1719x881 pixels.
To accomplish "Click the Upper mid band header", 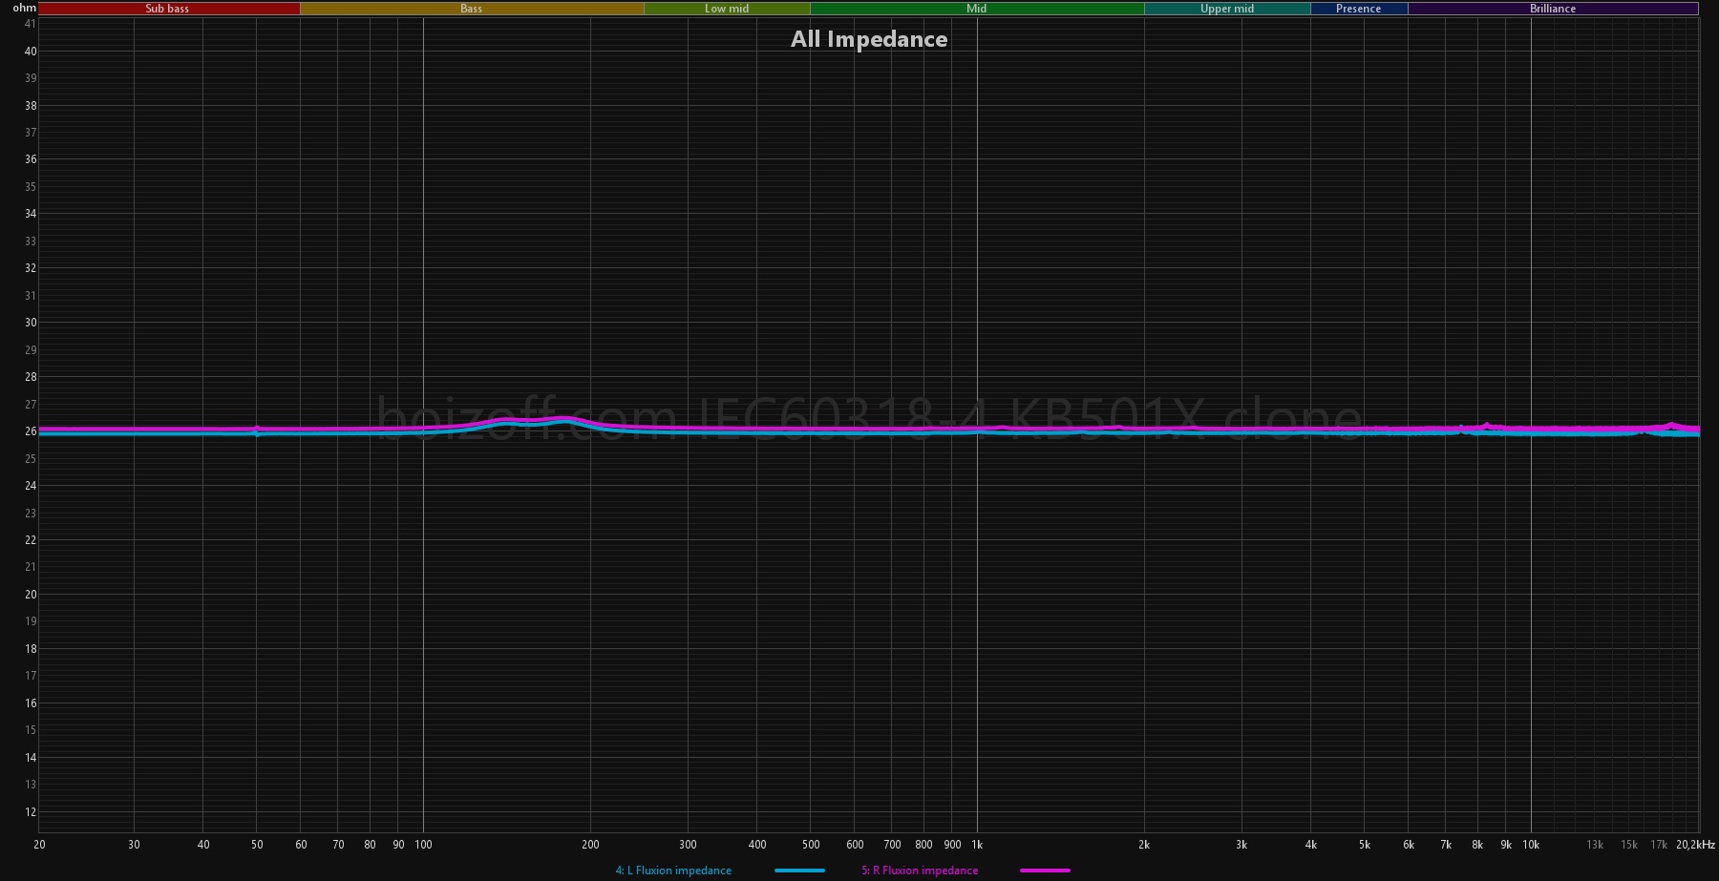I will (1226, 9).
